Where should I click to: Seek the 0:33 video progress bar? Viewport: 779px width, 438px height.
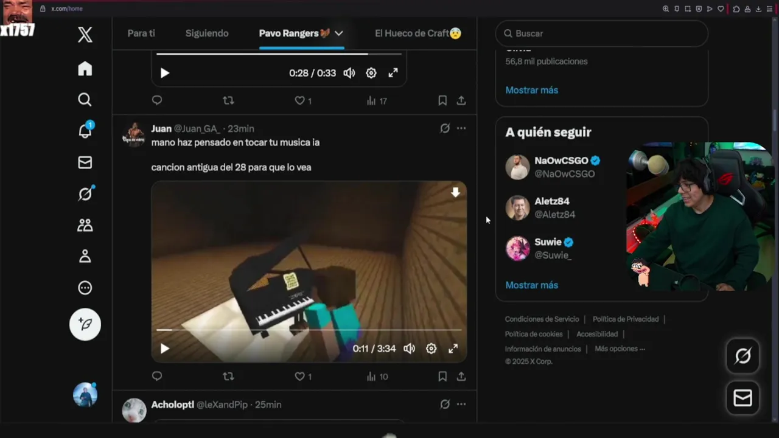(279, 54)
